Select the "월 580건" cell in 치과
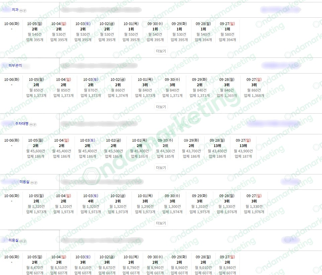 [x=227, y=34]
